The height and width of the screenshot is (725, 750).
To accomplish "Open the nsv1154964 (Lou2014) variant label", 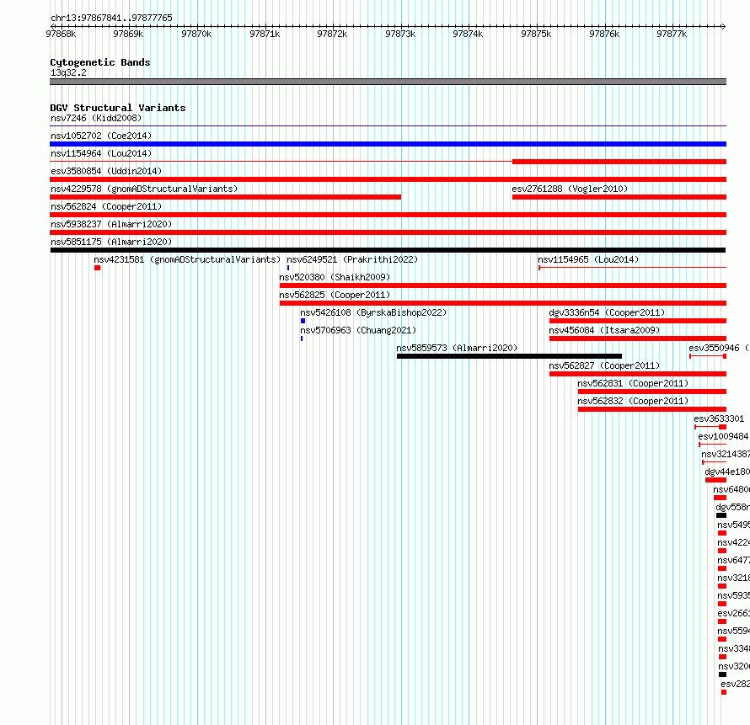I will tap(101, 153).
